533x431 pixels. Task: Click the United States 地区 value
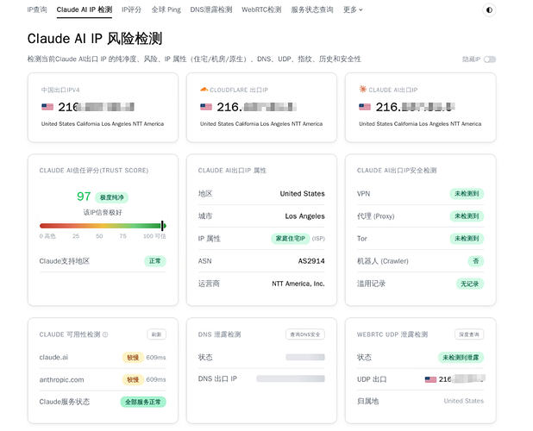pyautogui.click(x=302, y=194)
